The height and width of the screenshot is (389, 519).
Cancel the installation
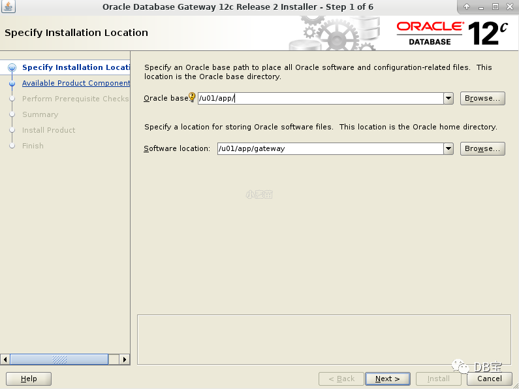coord(489,379)
